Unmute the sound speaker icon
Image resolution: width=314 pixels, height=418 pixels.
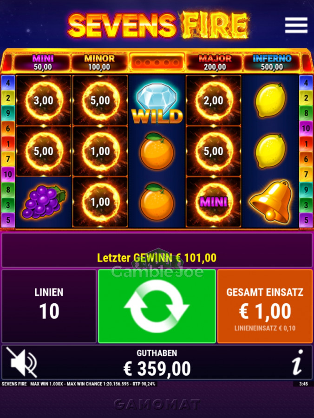(22, 362)
